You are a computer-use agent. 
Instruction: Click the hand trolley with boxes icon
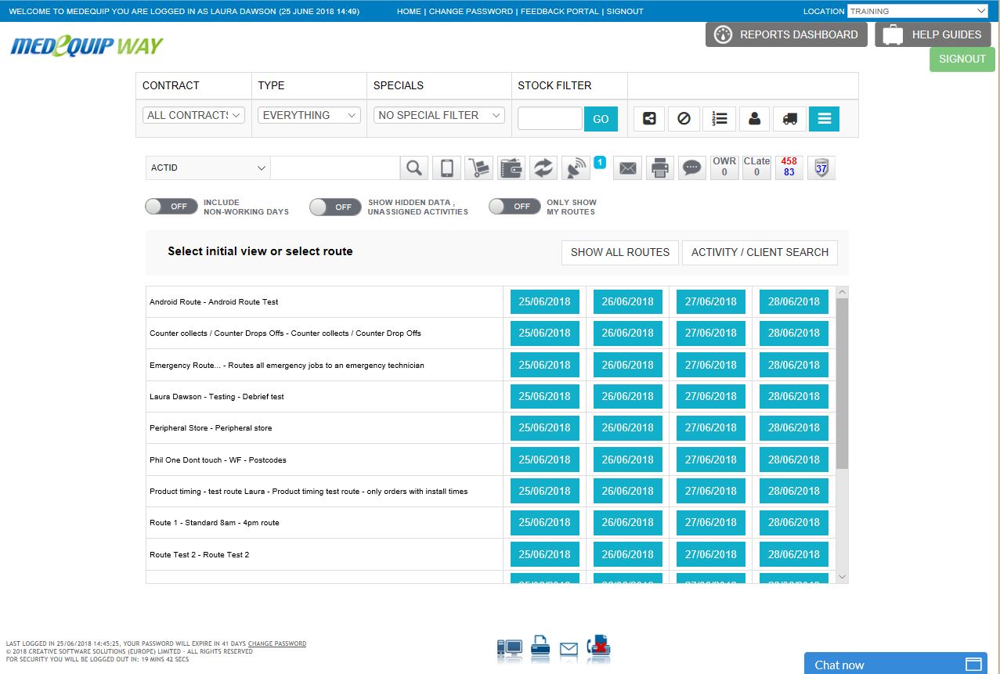[x=478, y=168]
